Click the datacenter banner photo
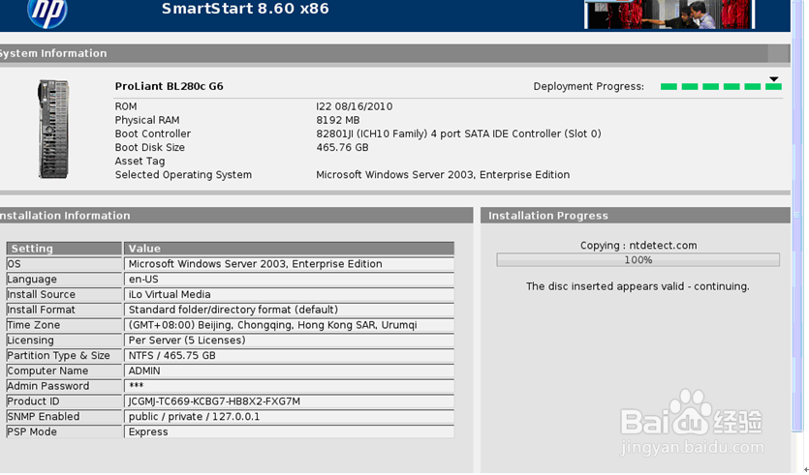 pyautogui.click(x=669, y=15)
